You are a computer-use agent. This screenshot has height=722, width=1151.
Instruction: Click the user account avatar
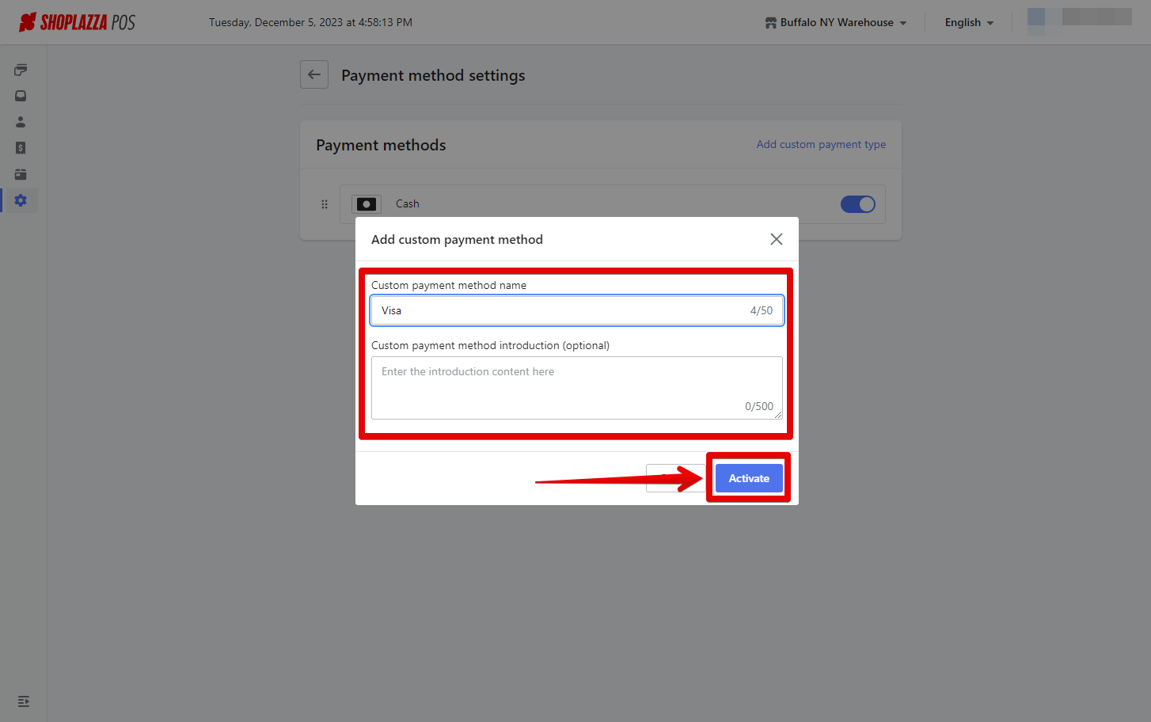tap(1036, 21)
